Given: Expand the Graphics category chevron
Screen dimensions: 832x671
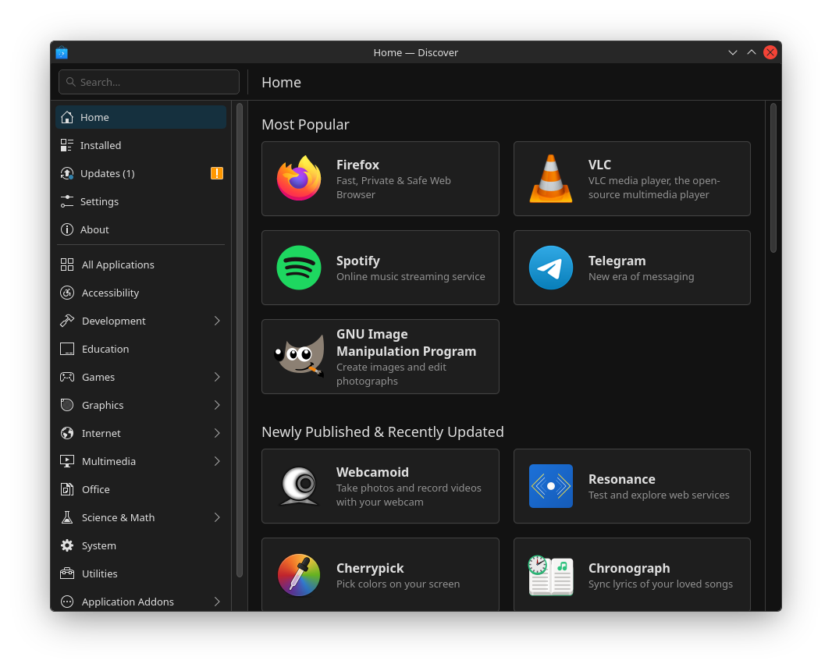Looking at the screenshot, I should click(x=217, y=405).
